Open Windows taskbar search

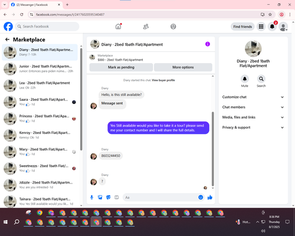click(17, 222)
